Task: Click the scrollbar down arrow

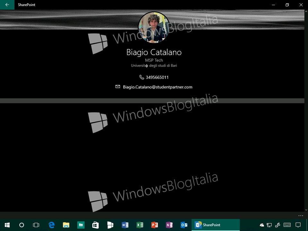Action: [x=306, y=210]
